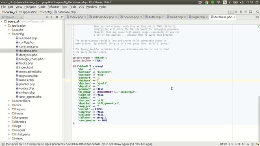Expand the controllers folder
The image size is (260, 146).
click(9, 101)
